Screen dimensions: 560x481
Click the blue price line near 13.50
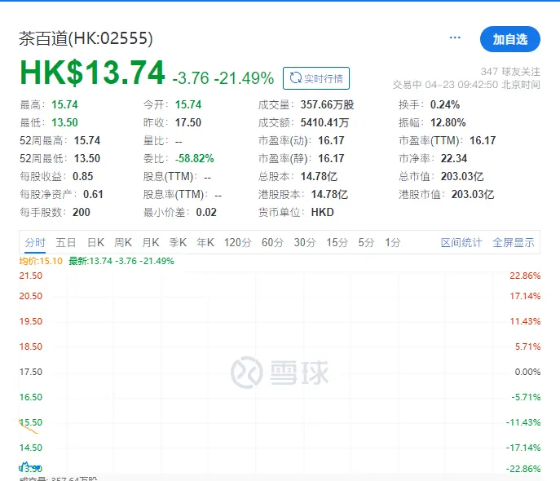(x=29, y=466)
